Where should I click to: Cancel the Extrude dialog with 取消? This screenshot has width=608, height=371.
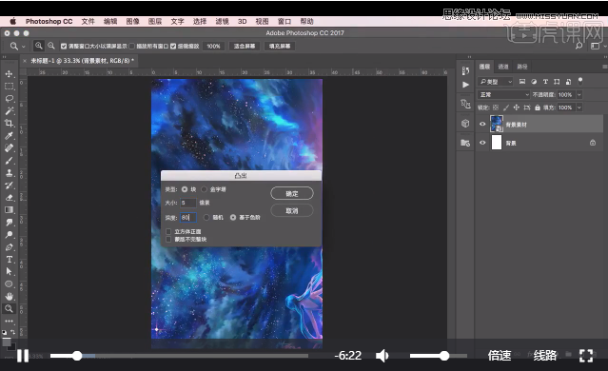point(292,210)
